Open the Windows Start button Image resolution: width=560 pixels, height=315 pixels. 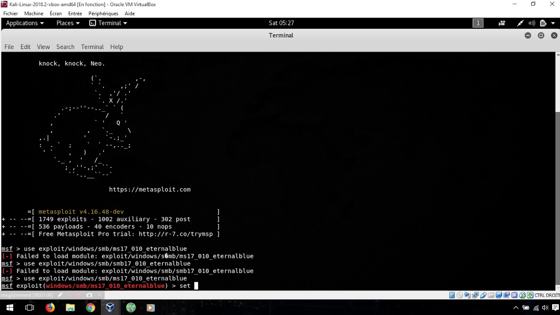[x=10, y=308]
